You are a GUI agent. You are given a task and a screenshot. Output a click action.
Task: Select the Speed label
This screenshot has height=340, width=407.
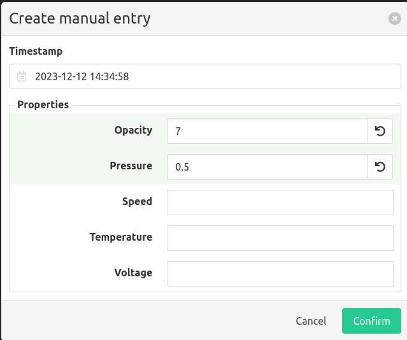click(137, 202)
